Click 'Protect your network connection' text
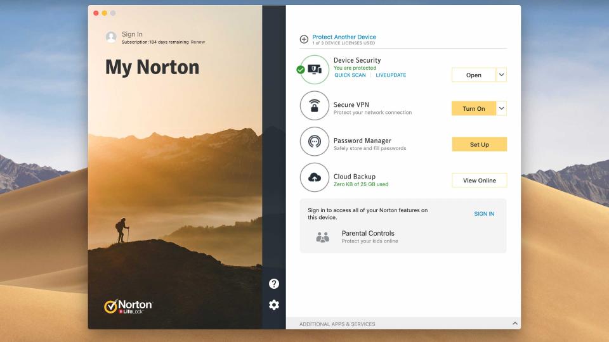The height and width of the screenshot is (342, 609). 372,113
